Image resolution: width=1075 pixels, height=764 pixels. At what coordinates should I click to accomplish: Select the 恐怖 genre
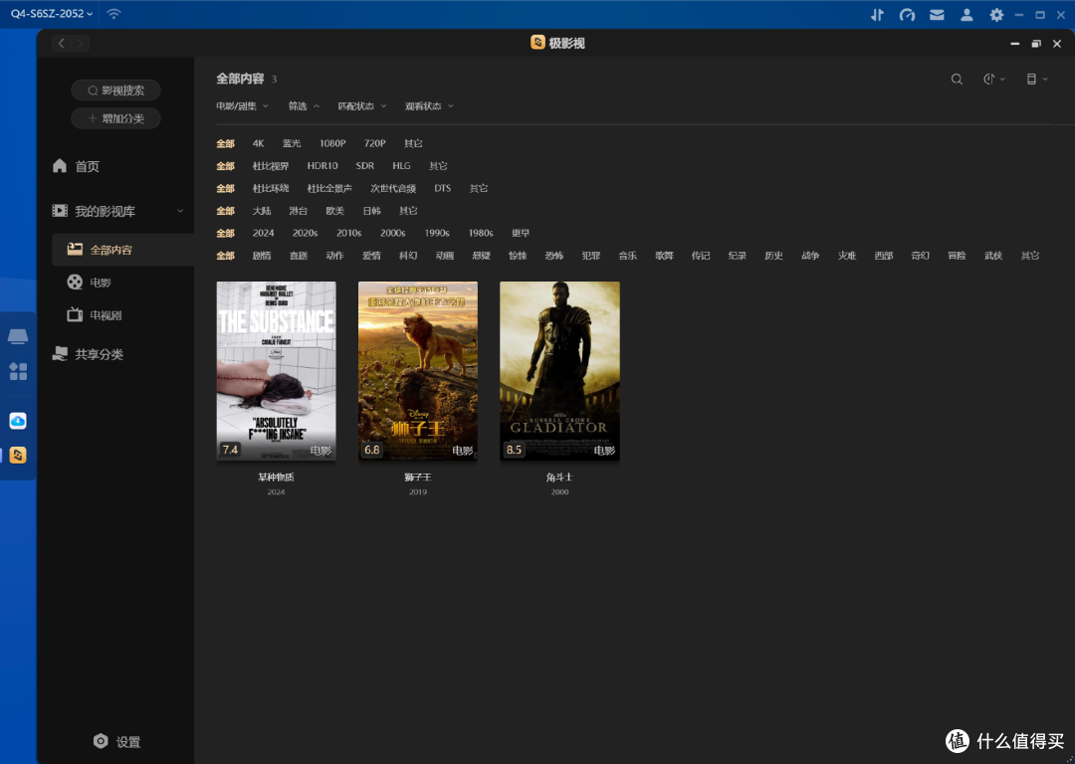pyautogui.click(x=554, y=256)
